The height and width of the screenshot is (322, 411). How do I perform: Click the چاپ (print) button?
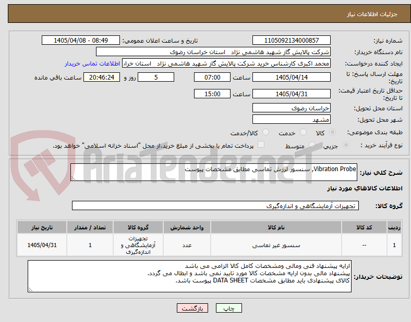[228, 308]
